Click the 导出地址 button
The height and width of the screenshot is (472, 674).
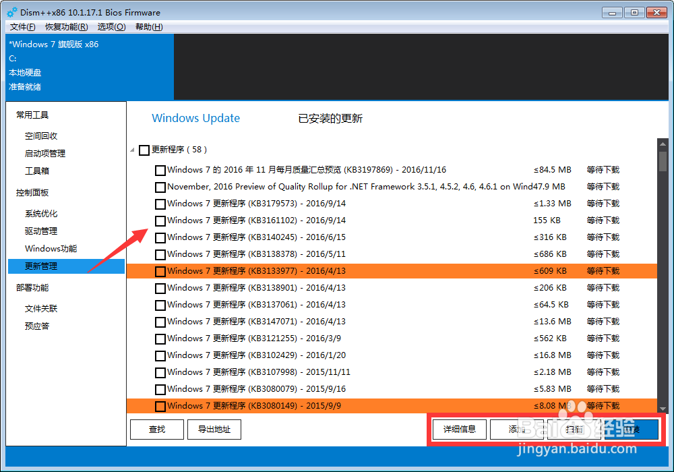[214, 430]
